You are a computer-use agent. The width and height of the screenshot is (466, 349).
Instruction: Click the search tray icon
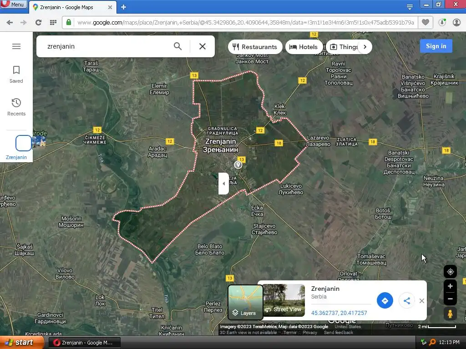tap(432, 343)
